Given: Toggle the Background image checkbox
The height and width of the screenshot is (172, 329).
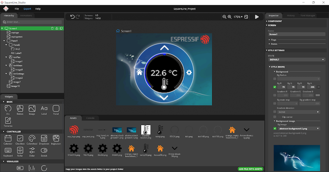Looking at the screenshot, I should (x=275, y=128).
